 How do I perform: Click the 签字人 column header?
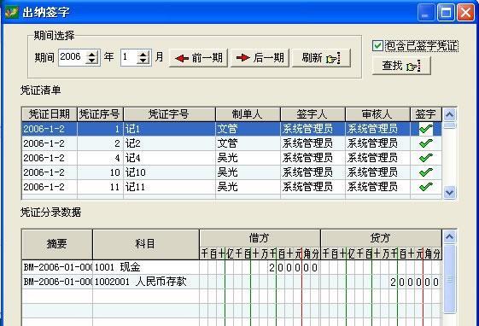click(x=313, y=114)
